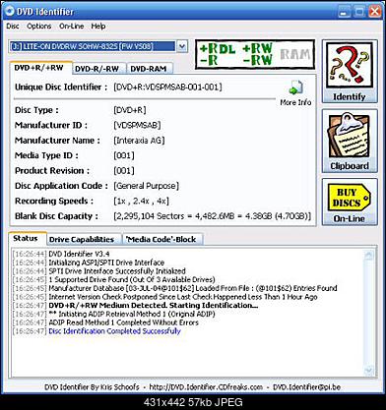The image size is (386, 410).
Task: Copy results with the Clipboard icon
Action: pos(350,136)
